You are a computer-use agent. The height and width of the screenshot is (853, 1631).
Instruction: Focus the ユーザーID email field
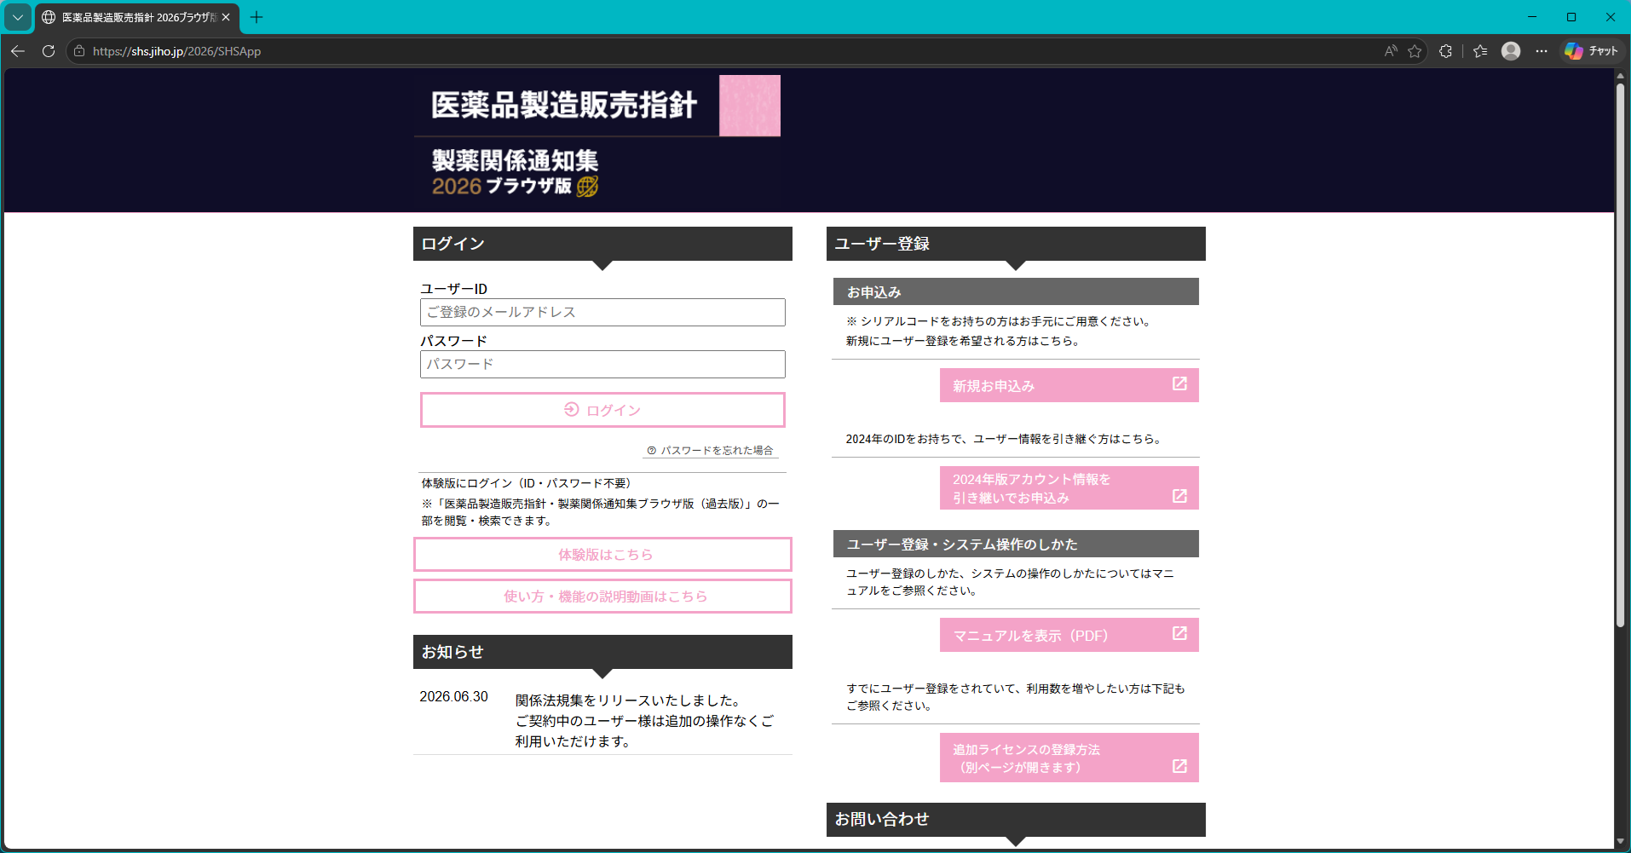602,313
